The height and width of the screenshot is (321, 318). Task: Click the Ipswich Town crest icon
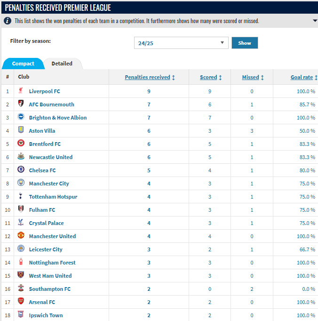coord(21,314)
